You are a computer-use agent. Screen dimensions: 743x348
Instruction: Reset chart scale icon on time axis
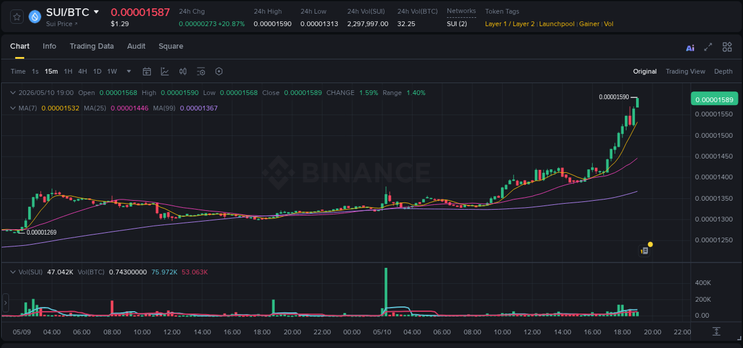coord(717,331)
